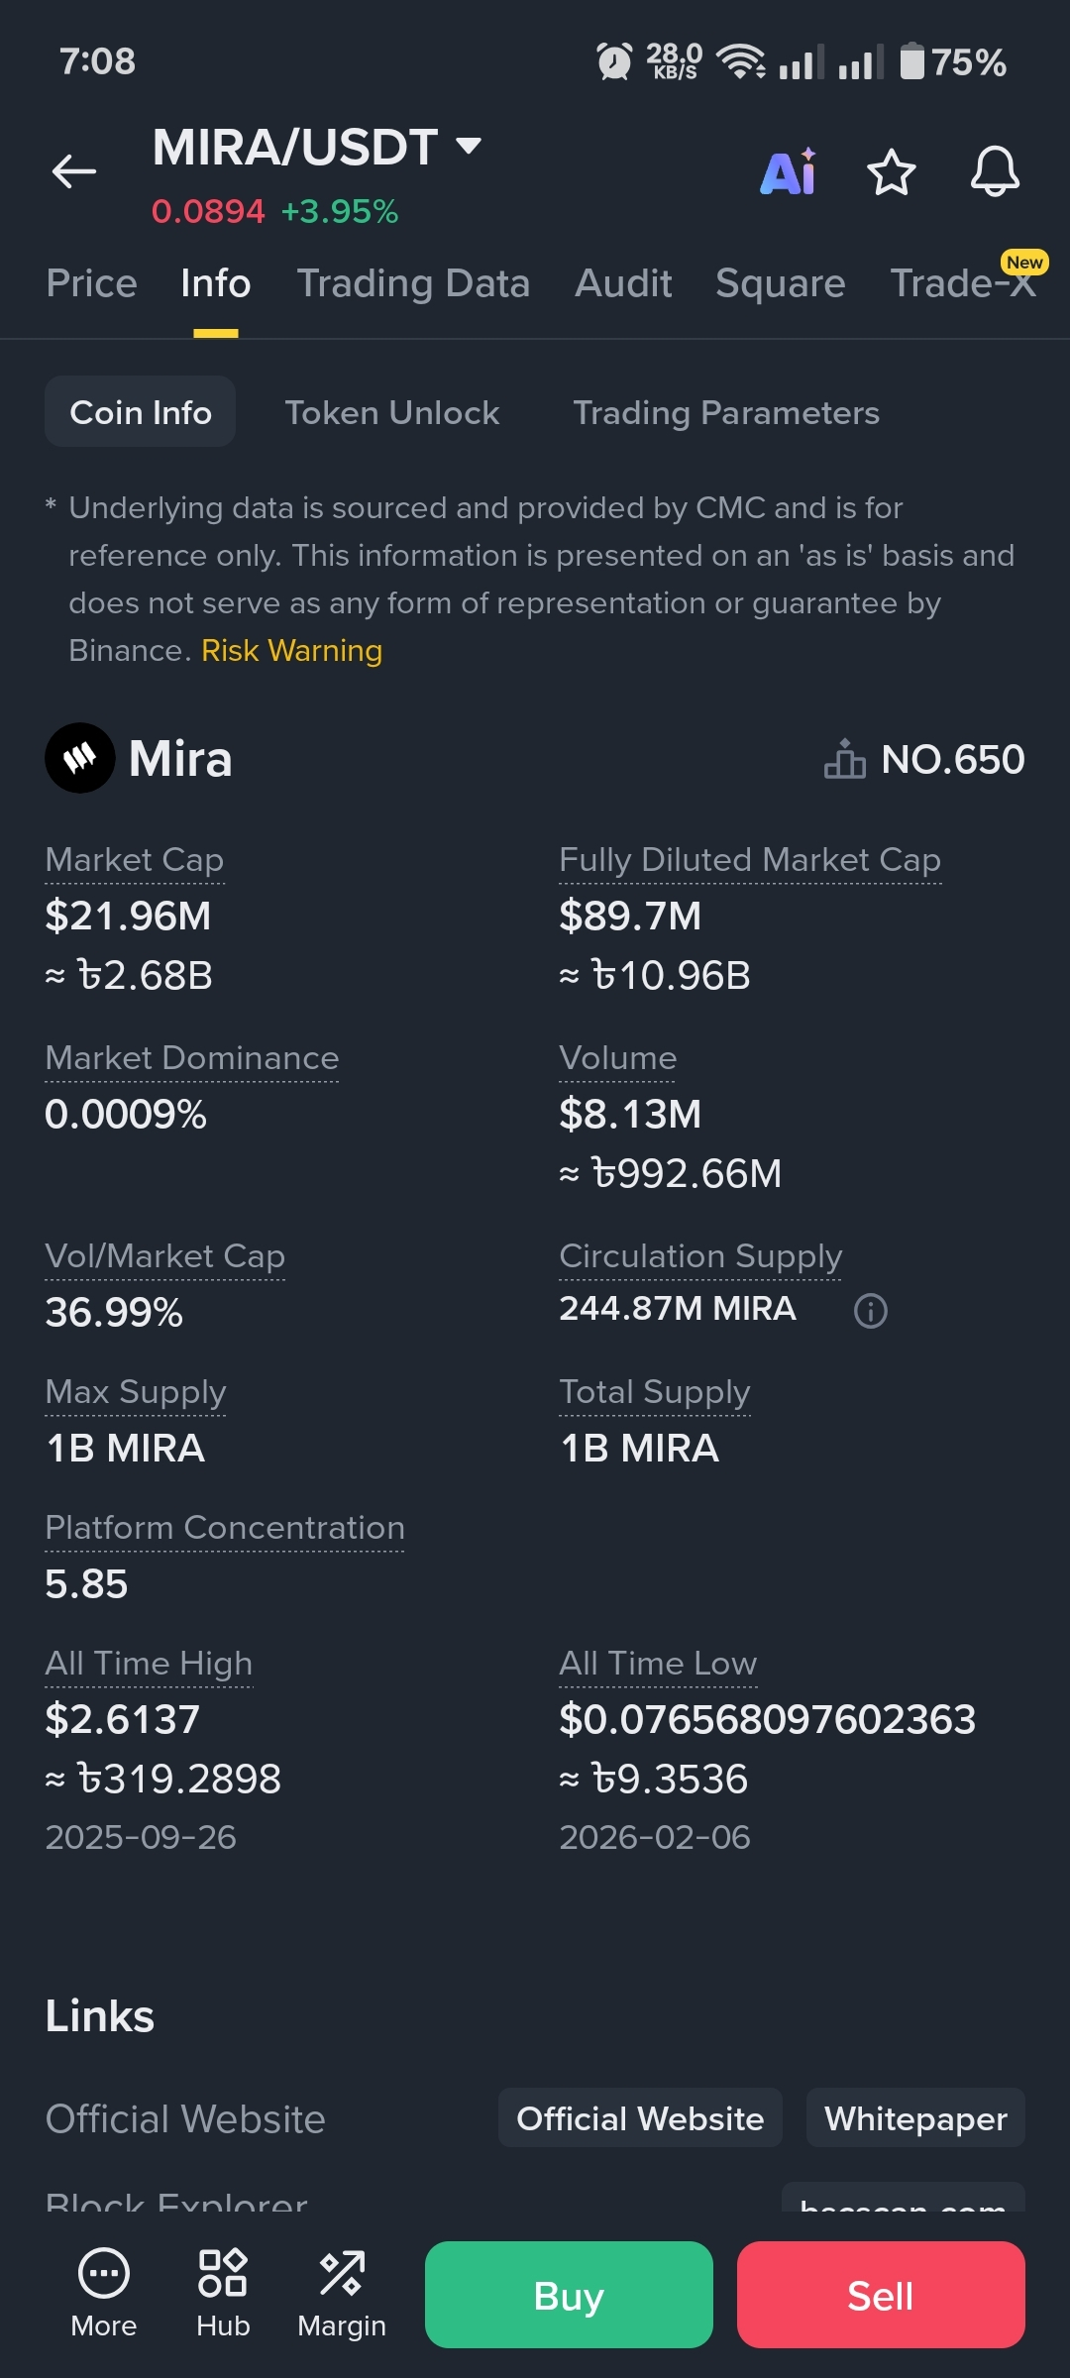Expand the MIRA/USDT pair dropdown arrow

tap(469, 147)
